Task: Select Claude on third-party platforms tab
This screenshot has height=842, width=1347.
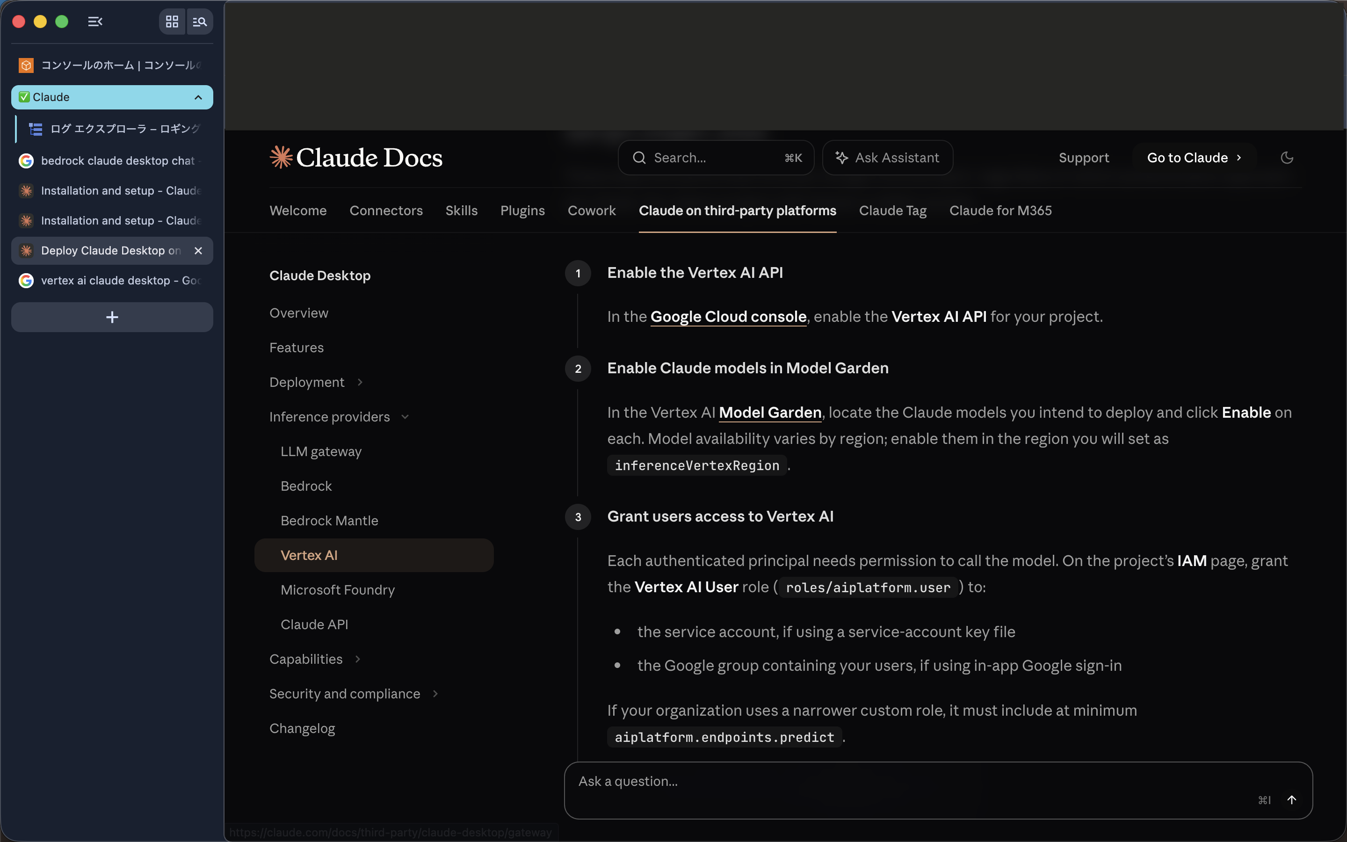Action: tap(738, 210)
